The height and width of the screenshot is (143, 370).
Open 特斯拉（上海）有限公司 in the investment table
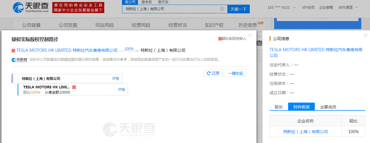(x=305, y=132)
